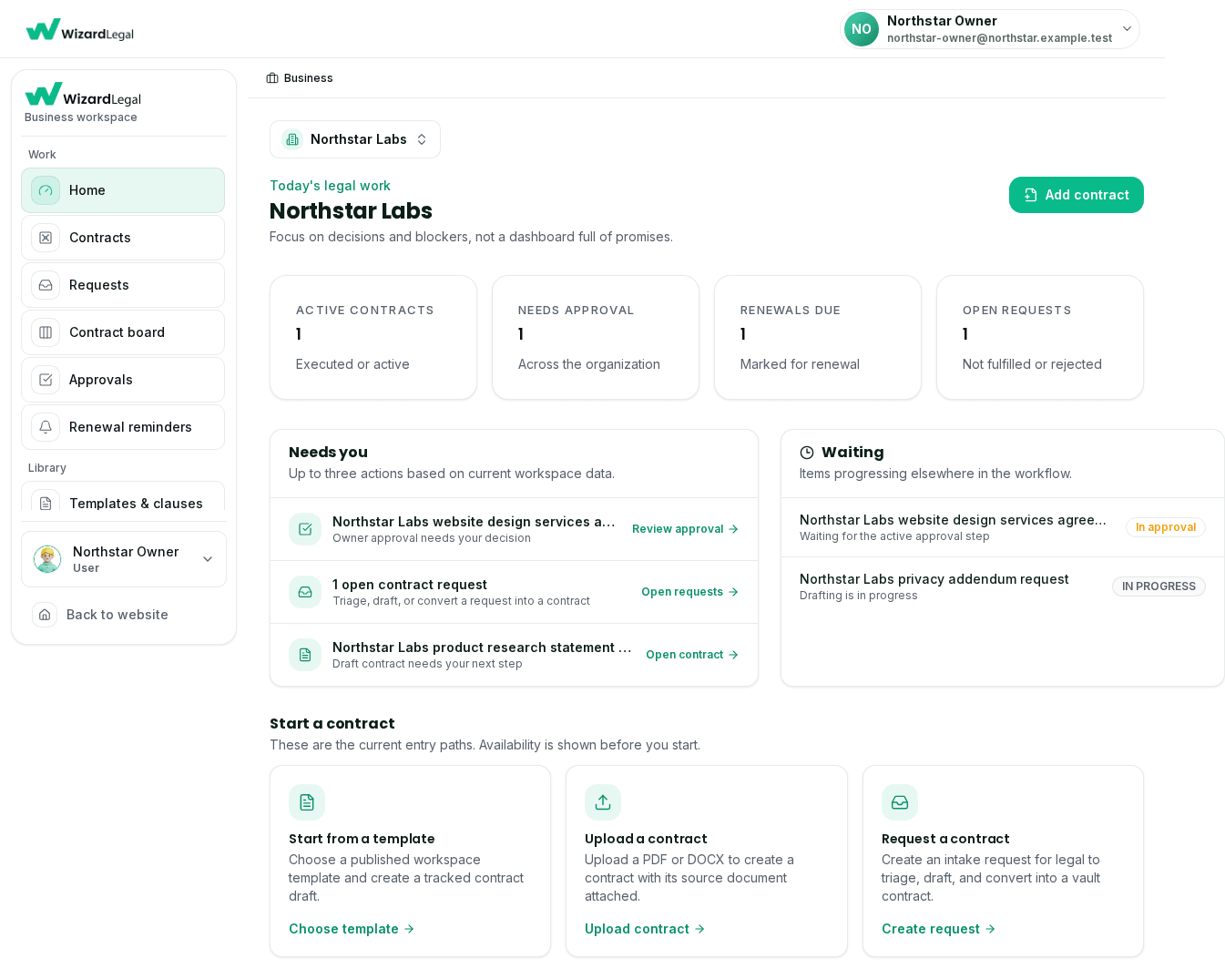Click the Back to website home icon
This screenshot has width=1225, height=979.
click(x=45, y=615)
